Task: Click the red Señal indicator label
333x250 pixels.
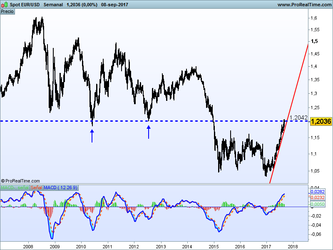Action: tap(36, 188)
